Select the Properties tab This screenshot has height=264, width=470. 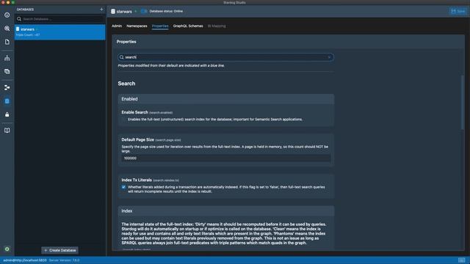[x=160, y=26]
